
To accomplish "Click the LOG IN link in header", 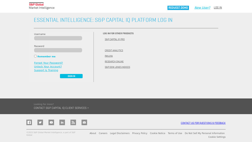I will click(x=218, y=8).
